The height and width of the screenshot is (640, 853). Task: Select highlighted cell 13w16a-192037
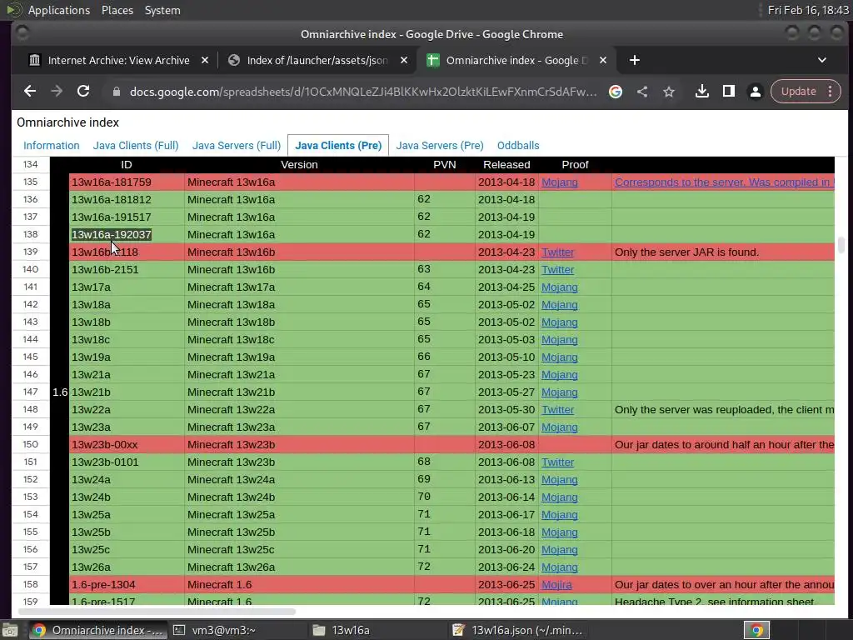pyautogui.click(x=127, y=234)
